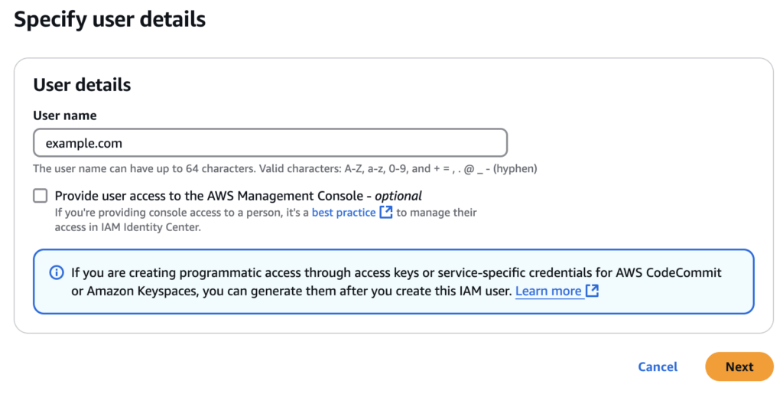Click the info icon in the blue notice
Image resolution: width=783 pixels, height=394 pixels.
[x=57, y=272]
